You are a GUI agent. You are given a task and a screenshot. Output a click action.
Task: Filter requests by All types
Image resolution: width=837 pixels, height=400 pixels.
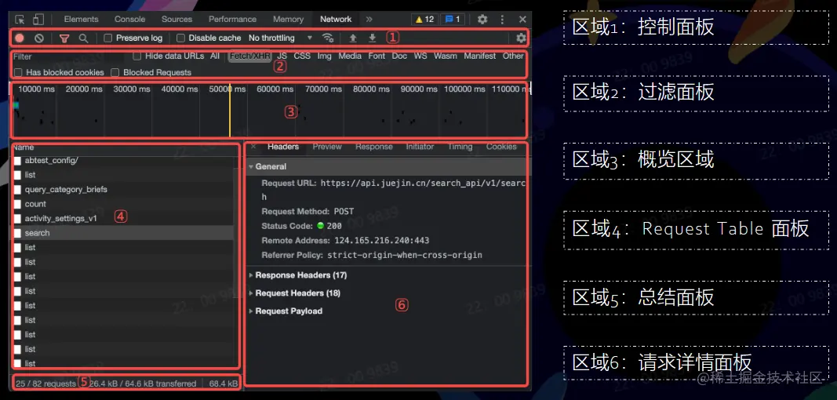click(x=215, y=56)
